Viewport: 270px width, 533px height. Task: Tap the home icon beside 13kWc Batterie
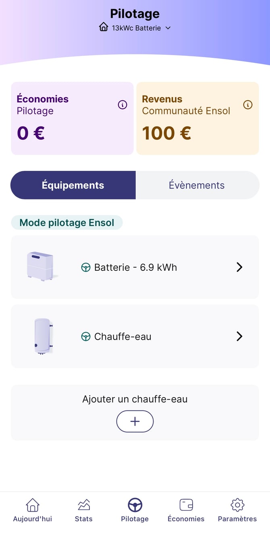click(104, 27)
